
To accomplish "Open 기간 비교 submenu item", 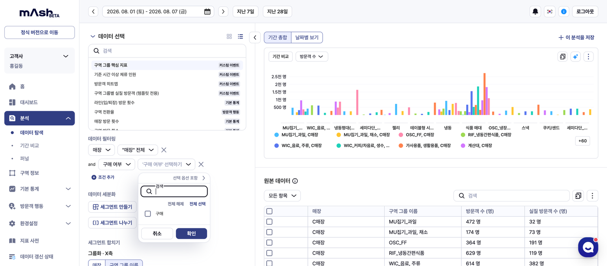I will click(29, 146).
